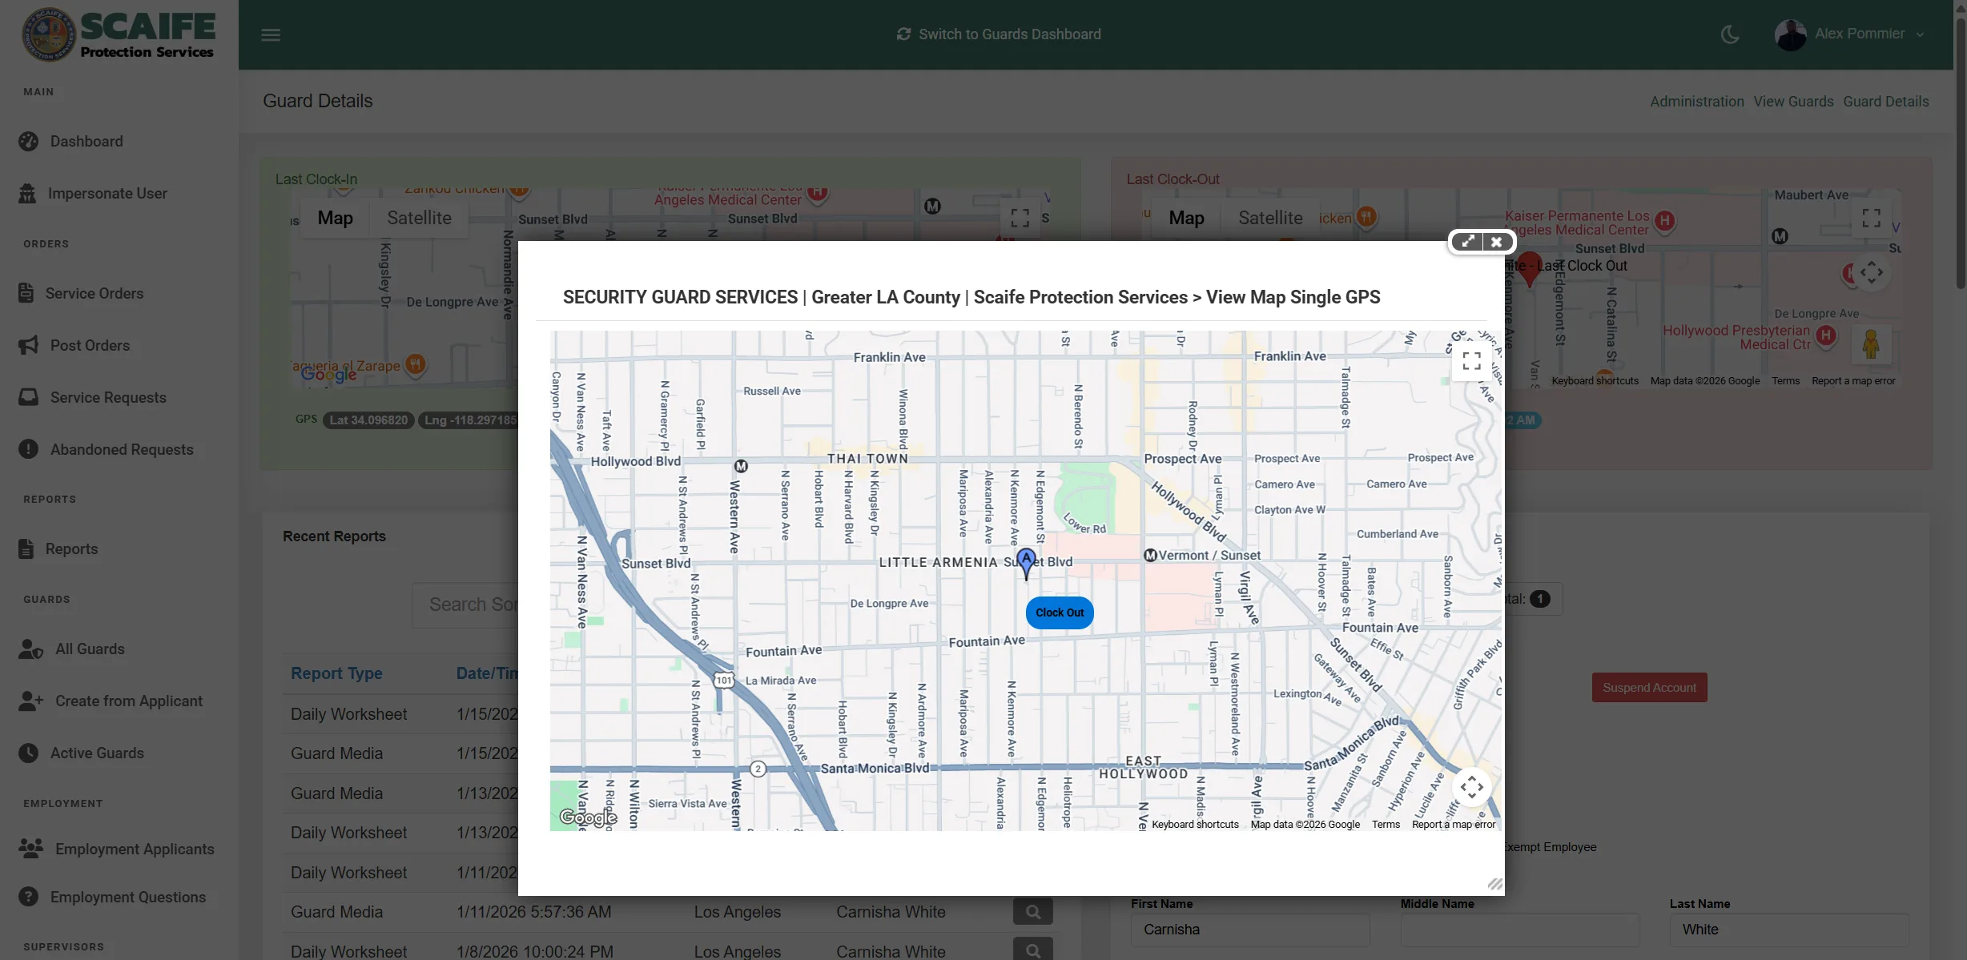
Task: Select Map view on Last Clock-Out map
Action: pos(1186,219)
